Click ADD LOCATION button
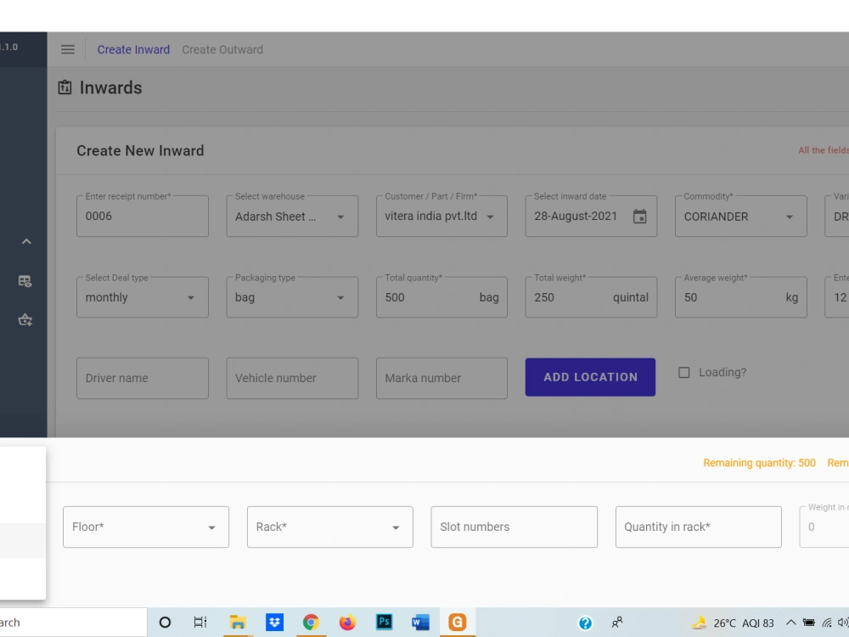 (x=590, y=377)
